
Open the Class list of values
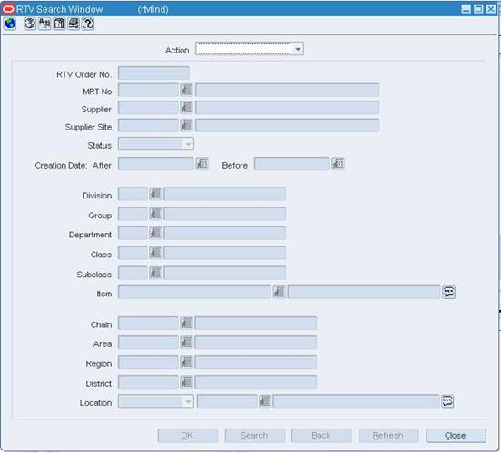pos(155,253)
